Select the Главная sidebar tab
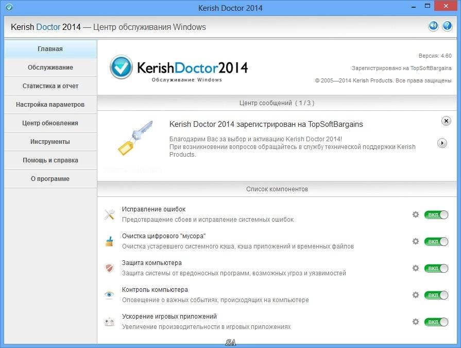 pyautogui.click(x=50, y=49)
